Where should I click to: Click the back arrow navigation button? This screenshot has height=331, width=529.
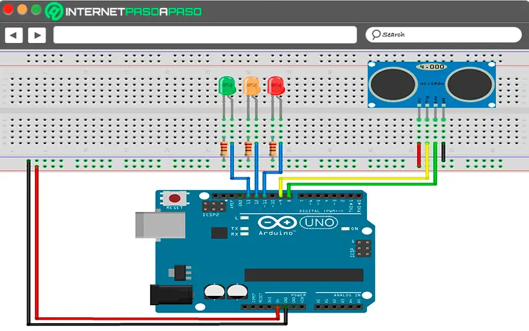click(x=14, y=35)
